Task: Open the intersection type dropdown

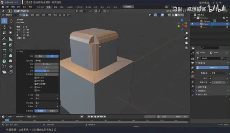Action: (x=46, y=103)
